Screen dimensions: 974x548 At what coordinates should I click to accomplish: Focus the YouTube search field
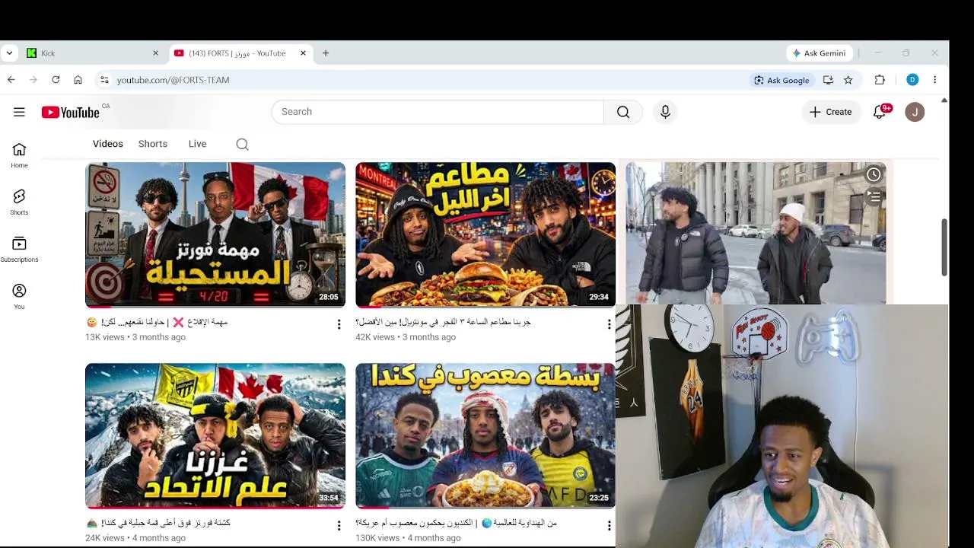pos(438,112)
